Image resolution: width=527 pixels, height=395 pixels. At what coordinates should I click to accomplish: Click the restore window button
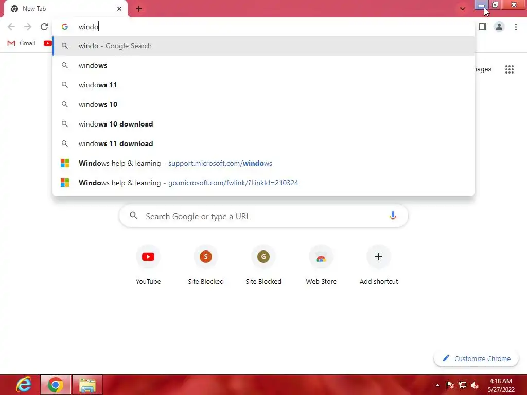click(495, 5)
